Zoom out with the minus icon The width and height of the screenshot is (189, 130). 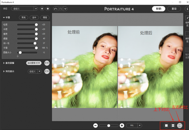point(95,126)
